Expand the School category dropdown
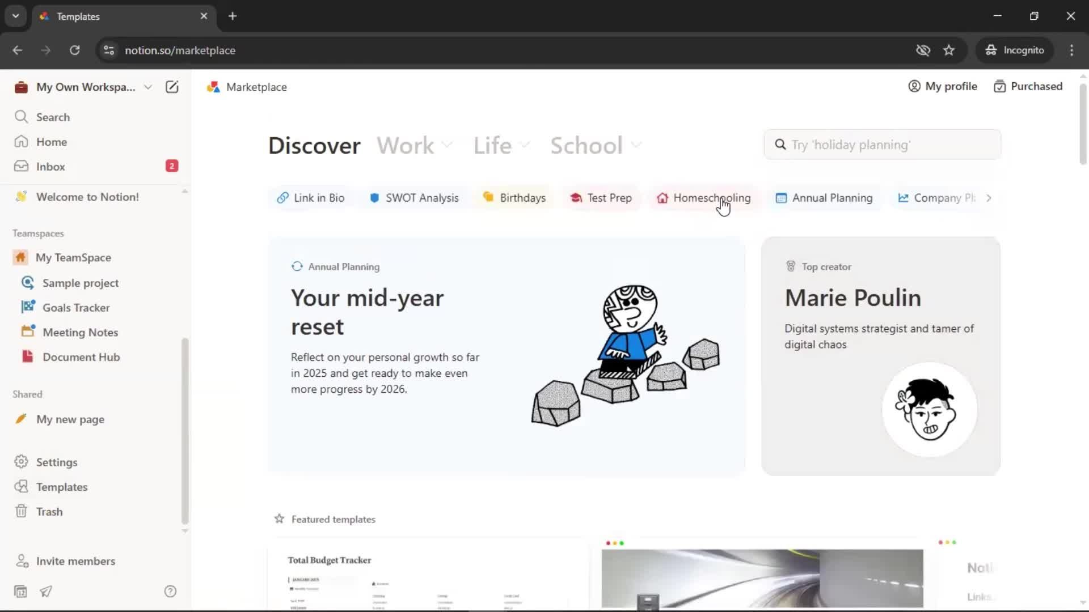Image resolution: width=1089 pixels, height=612 pixels. pos(596,146)
